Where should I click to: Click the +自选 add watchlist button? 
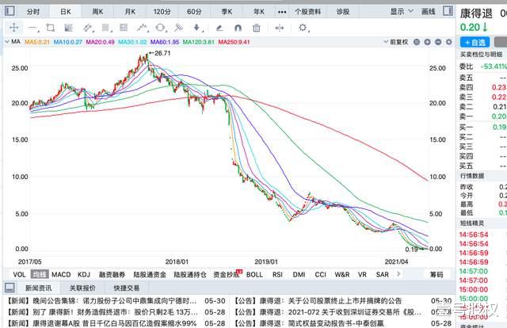[x=475, y=42]
